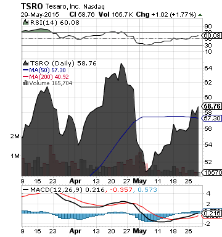Click the RSI(14) 60.08 legend text
Viewport: 222px width, 237px height.
pos(55,22)
